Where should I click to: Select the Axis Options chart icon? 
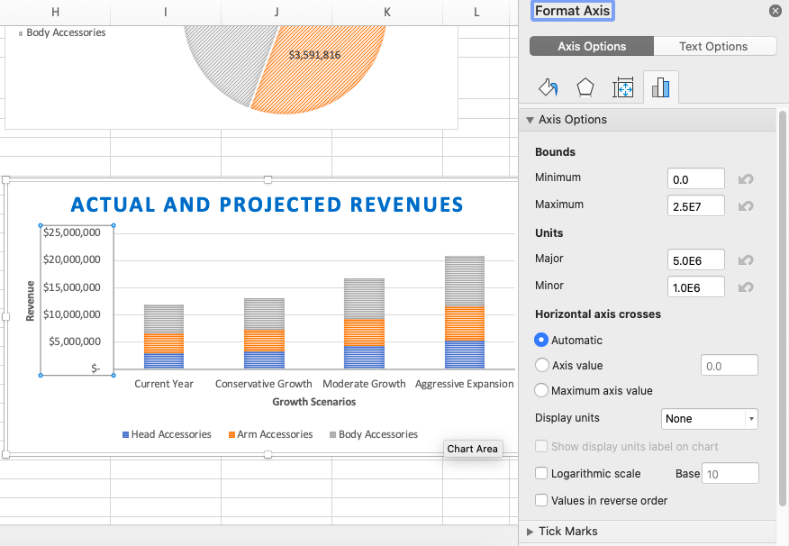662,86
